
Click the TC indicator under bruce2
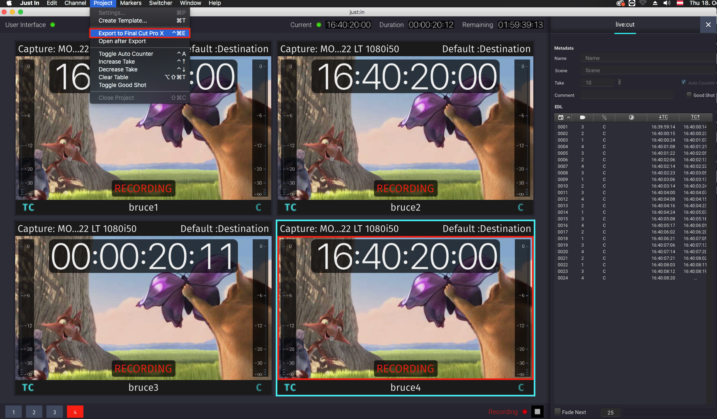[x=290, y=207]
